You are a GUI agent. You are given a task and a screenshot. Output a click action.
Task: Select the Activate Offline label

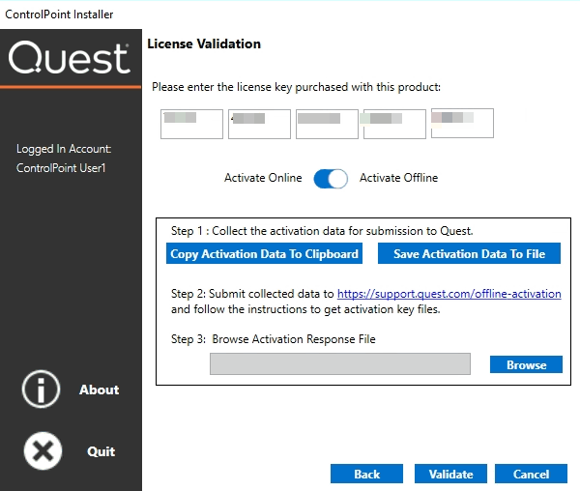click(398, 178)
